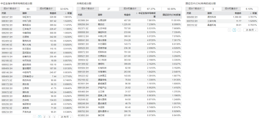The height and width of the screenshot is (118, 259).
Task: Click the 67.37% total weight value
Action: point(151,9)
